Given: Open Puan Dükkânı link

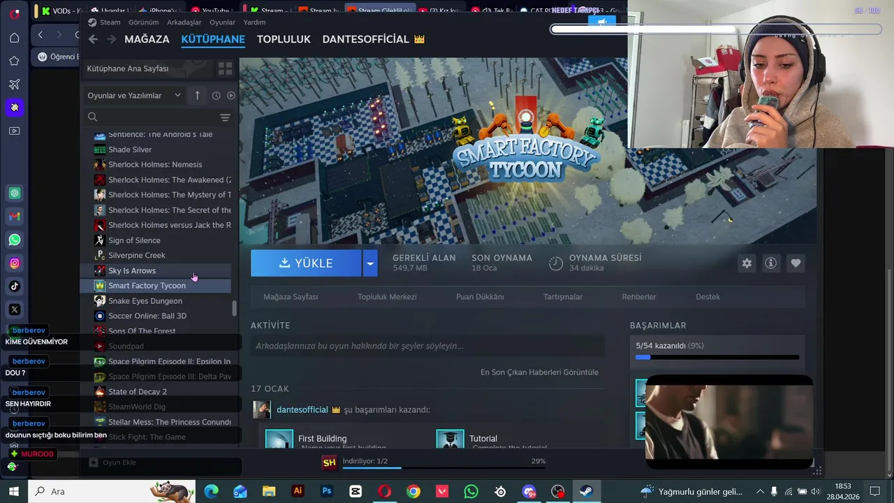Looking at the screenshot, I should 480,297.
